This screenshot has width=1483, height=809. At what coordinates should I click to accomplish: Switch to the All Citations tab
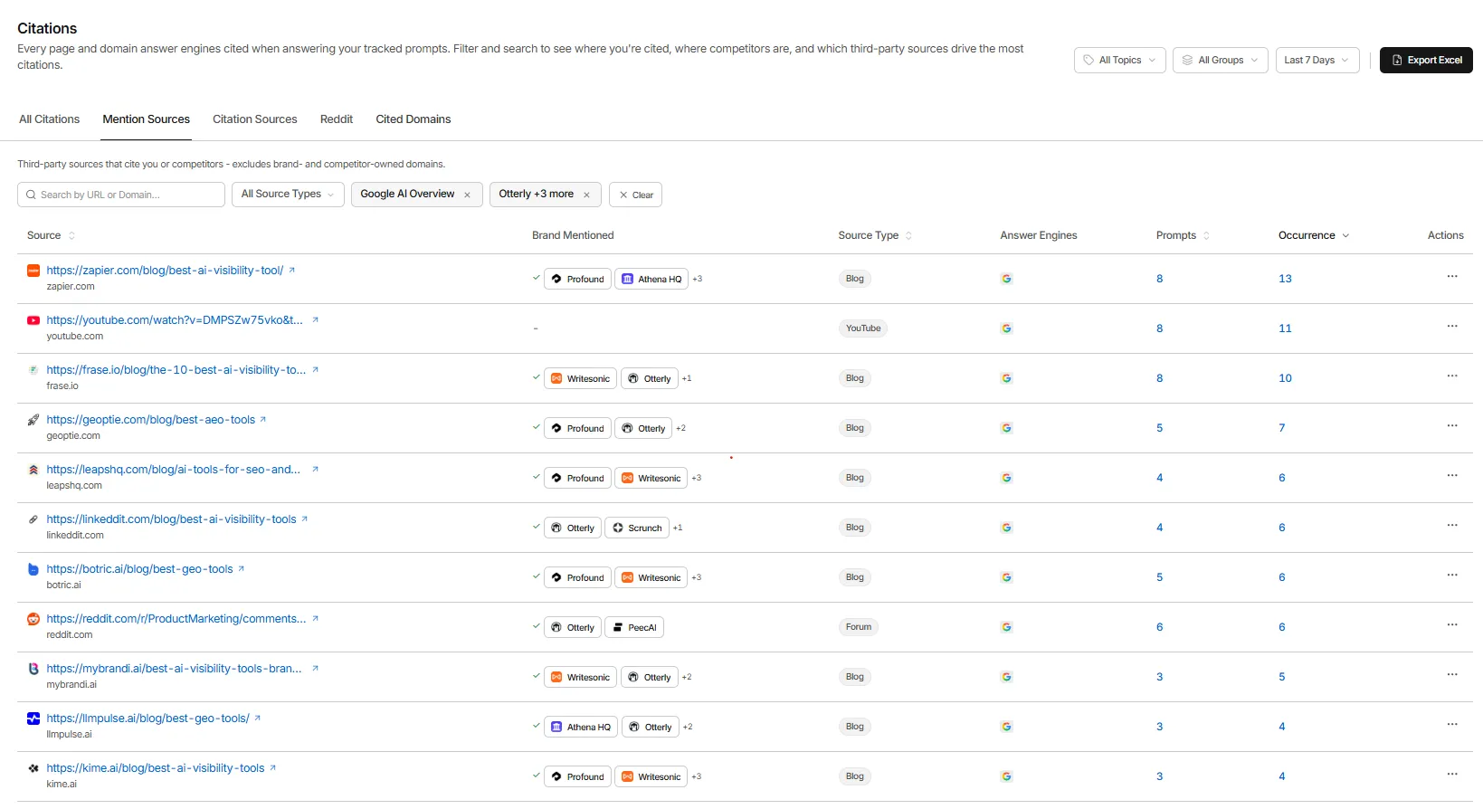click(49, 119)
